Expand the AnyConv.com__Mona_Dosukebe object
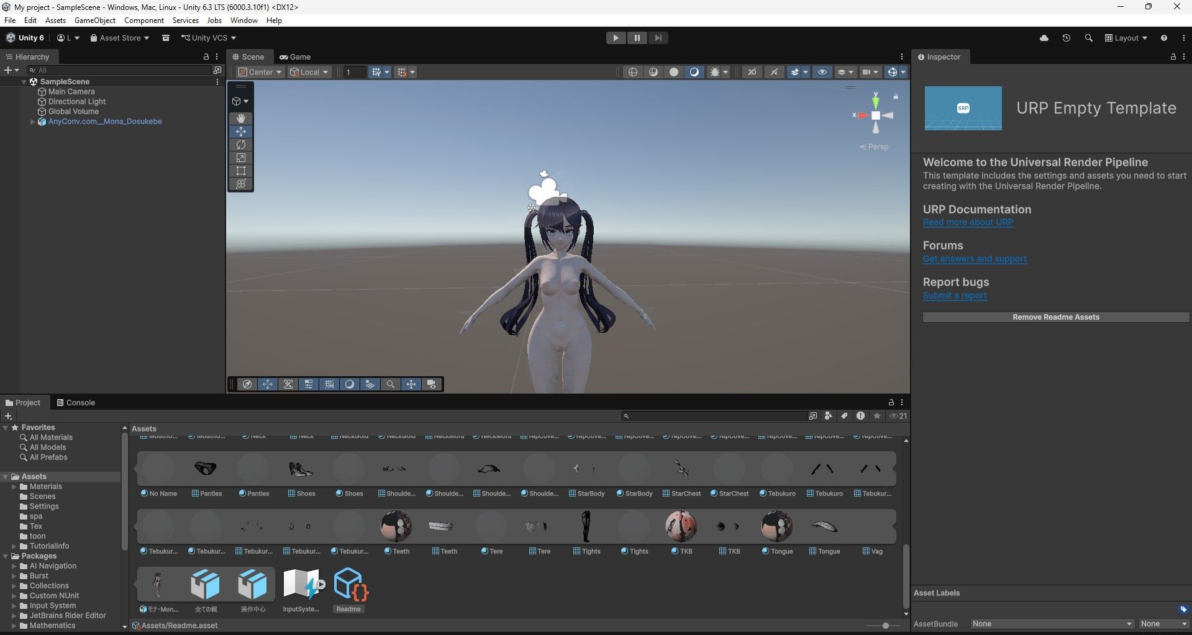Screen dimensions: 1192x635 coord(33,122)
